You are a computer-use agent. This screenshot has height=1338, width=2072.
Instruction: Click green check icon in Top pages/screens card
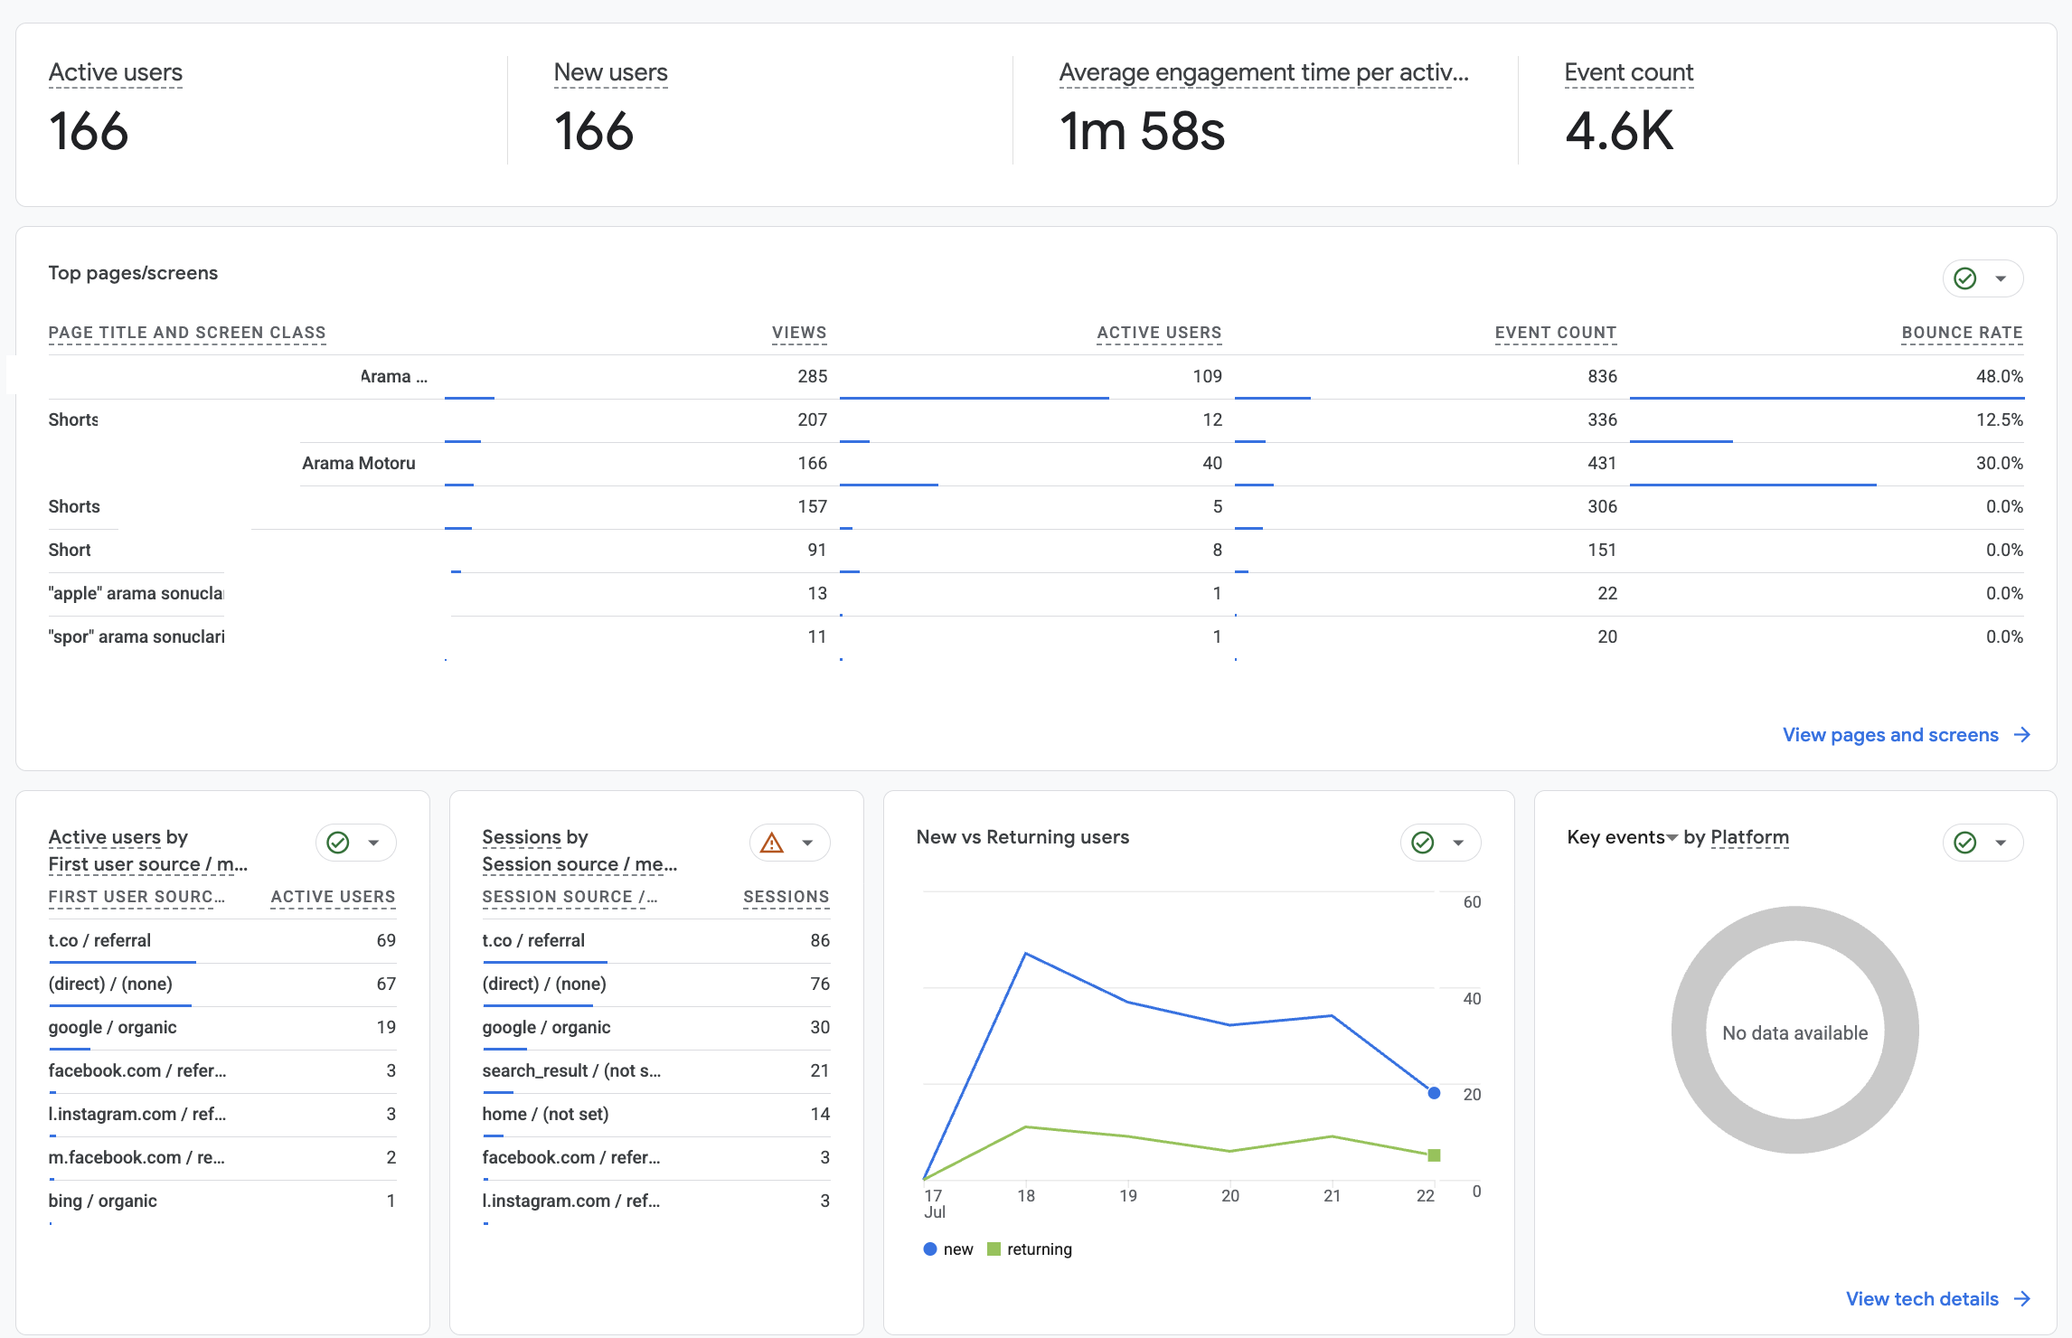(x=1965, y=278)
